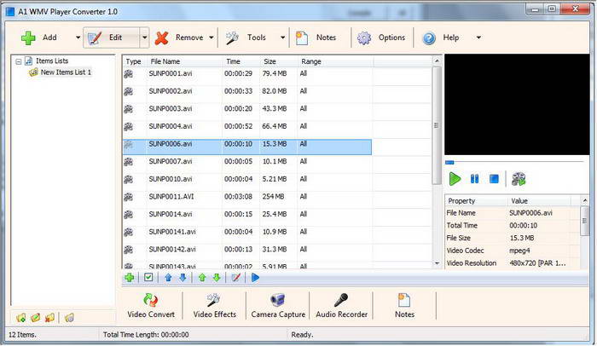597x346 pixels.
Task: Toggle the check-all checkbox icon
Action: (148, 278)
